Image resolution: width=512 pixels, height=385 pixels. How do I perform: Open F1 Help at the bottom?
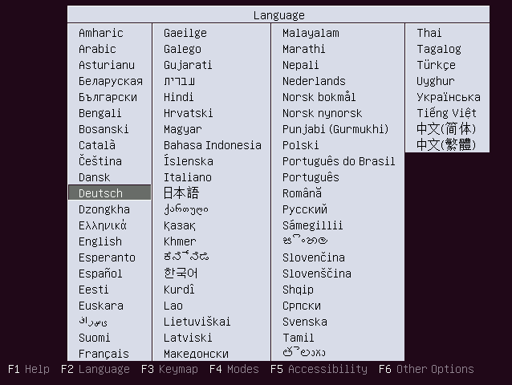pyautogui.click(x=28, y=370)
